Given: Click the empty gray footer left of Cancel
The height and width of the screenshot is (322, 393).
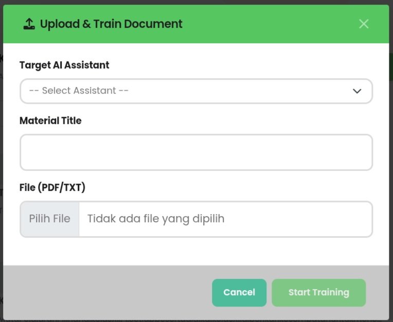Looking at the screenshot, I should (103, 293).
